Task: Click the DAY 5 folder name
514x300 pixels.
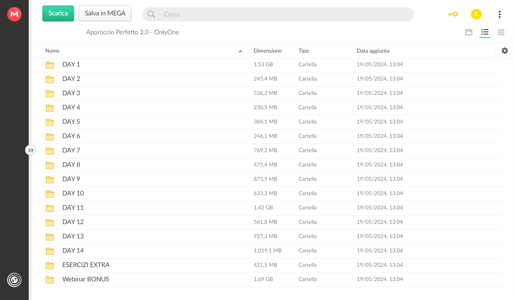Action: 71,122
